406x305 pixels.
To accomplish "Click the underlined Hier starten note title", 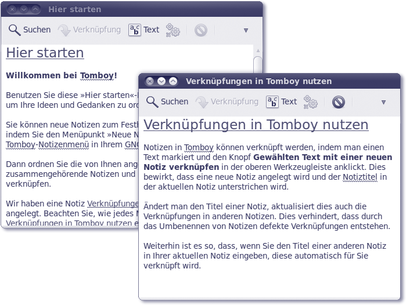I will click(x=45, y=53).
